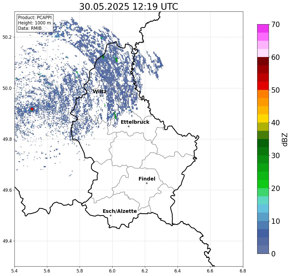Click the longitude tick label 6.0
The height and width of the screenshot is (276, 291).
tap(112, 271)
